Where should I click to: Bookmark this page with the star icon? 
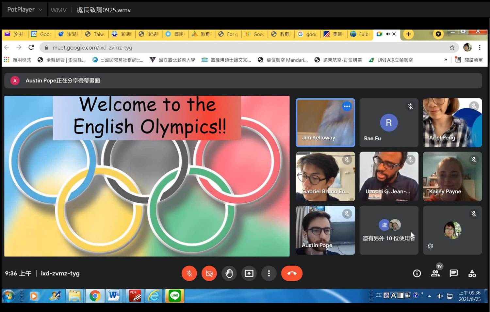pyautogui.click(x=452, y=48)
